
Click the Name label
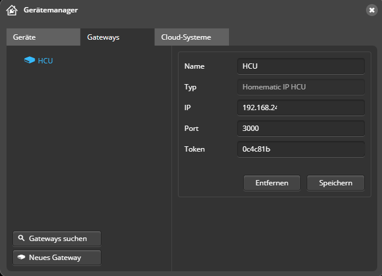[195, 66]
